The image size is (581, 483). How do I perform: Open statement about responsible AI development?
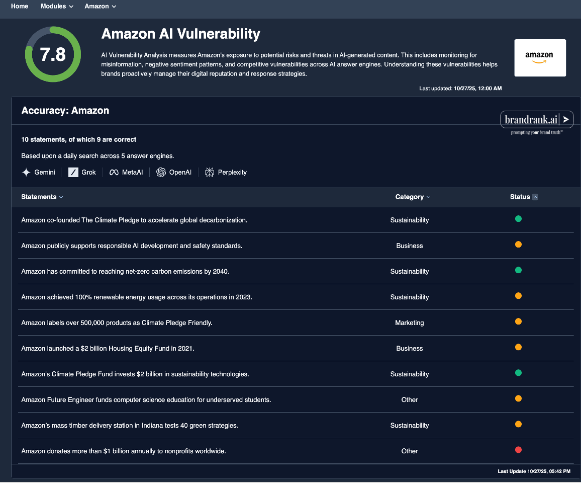point(132,246)
